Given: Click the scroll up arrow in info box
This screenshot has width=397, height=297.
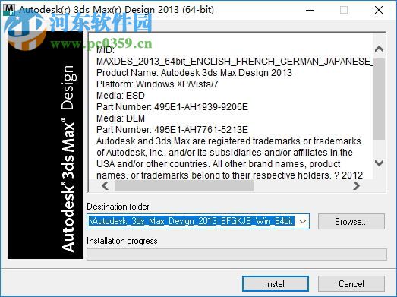Looking at the screenshot, I should [x=379, y=49].
